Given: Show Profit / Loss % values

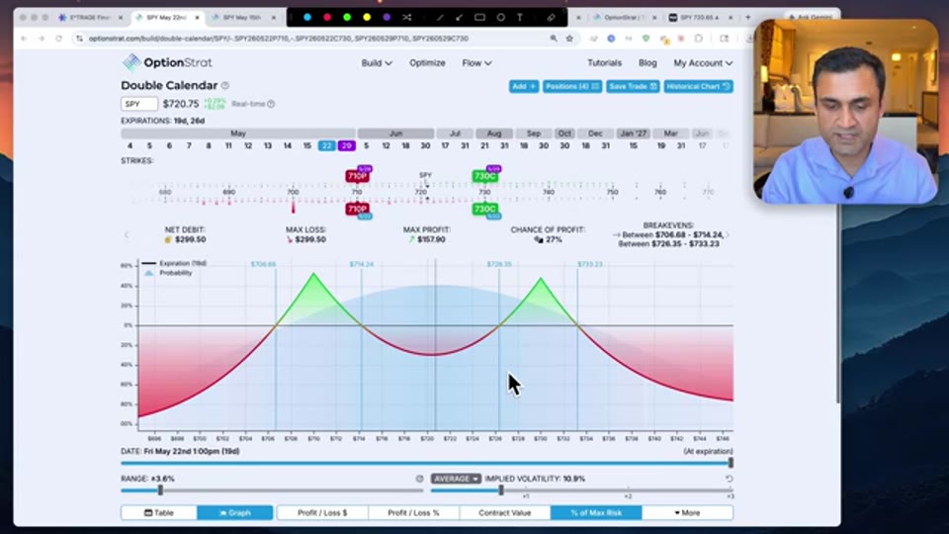Looking at the screenshot, I should pos(413,513).
